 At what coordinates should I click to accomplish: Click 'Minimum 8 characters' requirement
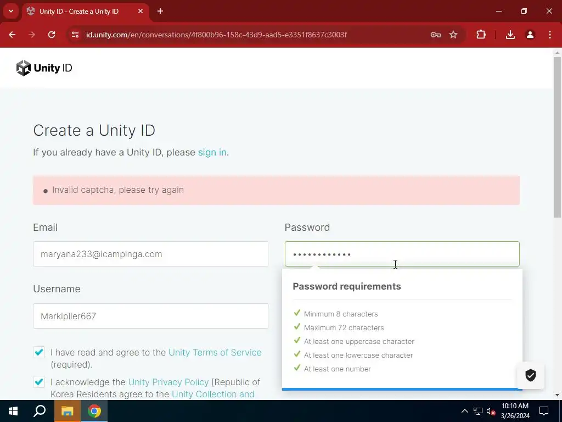(341, 314)
